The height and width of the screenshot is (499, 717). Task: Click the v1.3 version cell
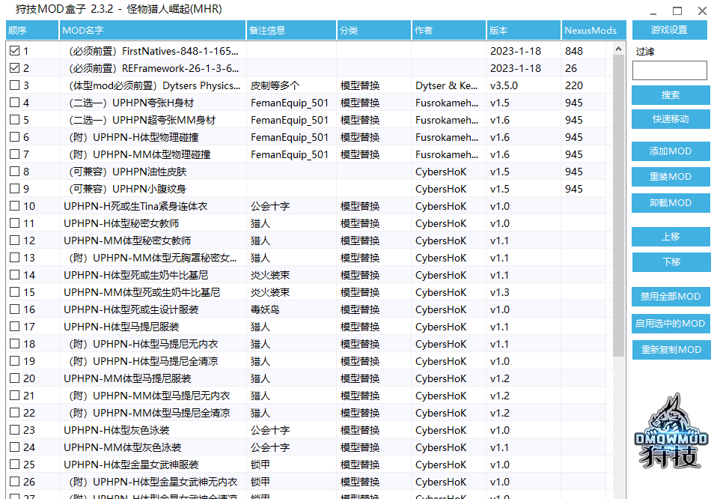(499, 292)
